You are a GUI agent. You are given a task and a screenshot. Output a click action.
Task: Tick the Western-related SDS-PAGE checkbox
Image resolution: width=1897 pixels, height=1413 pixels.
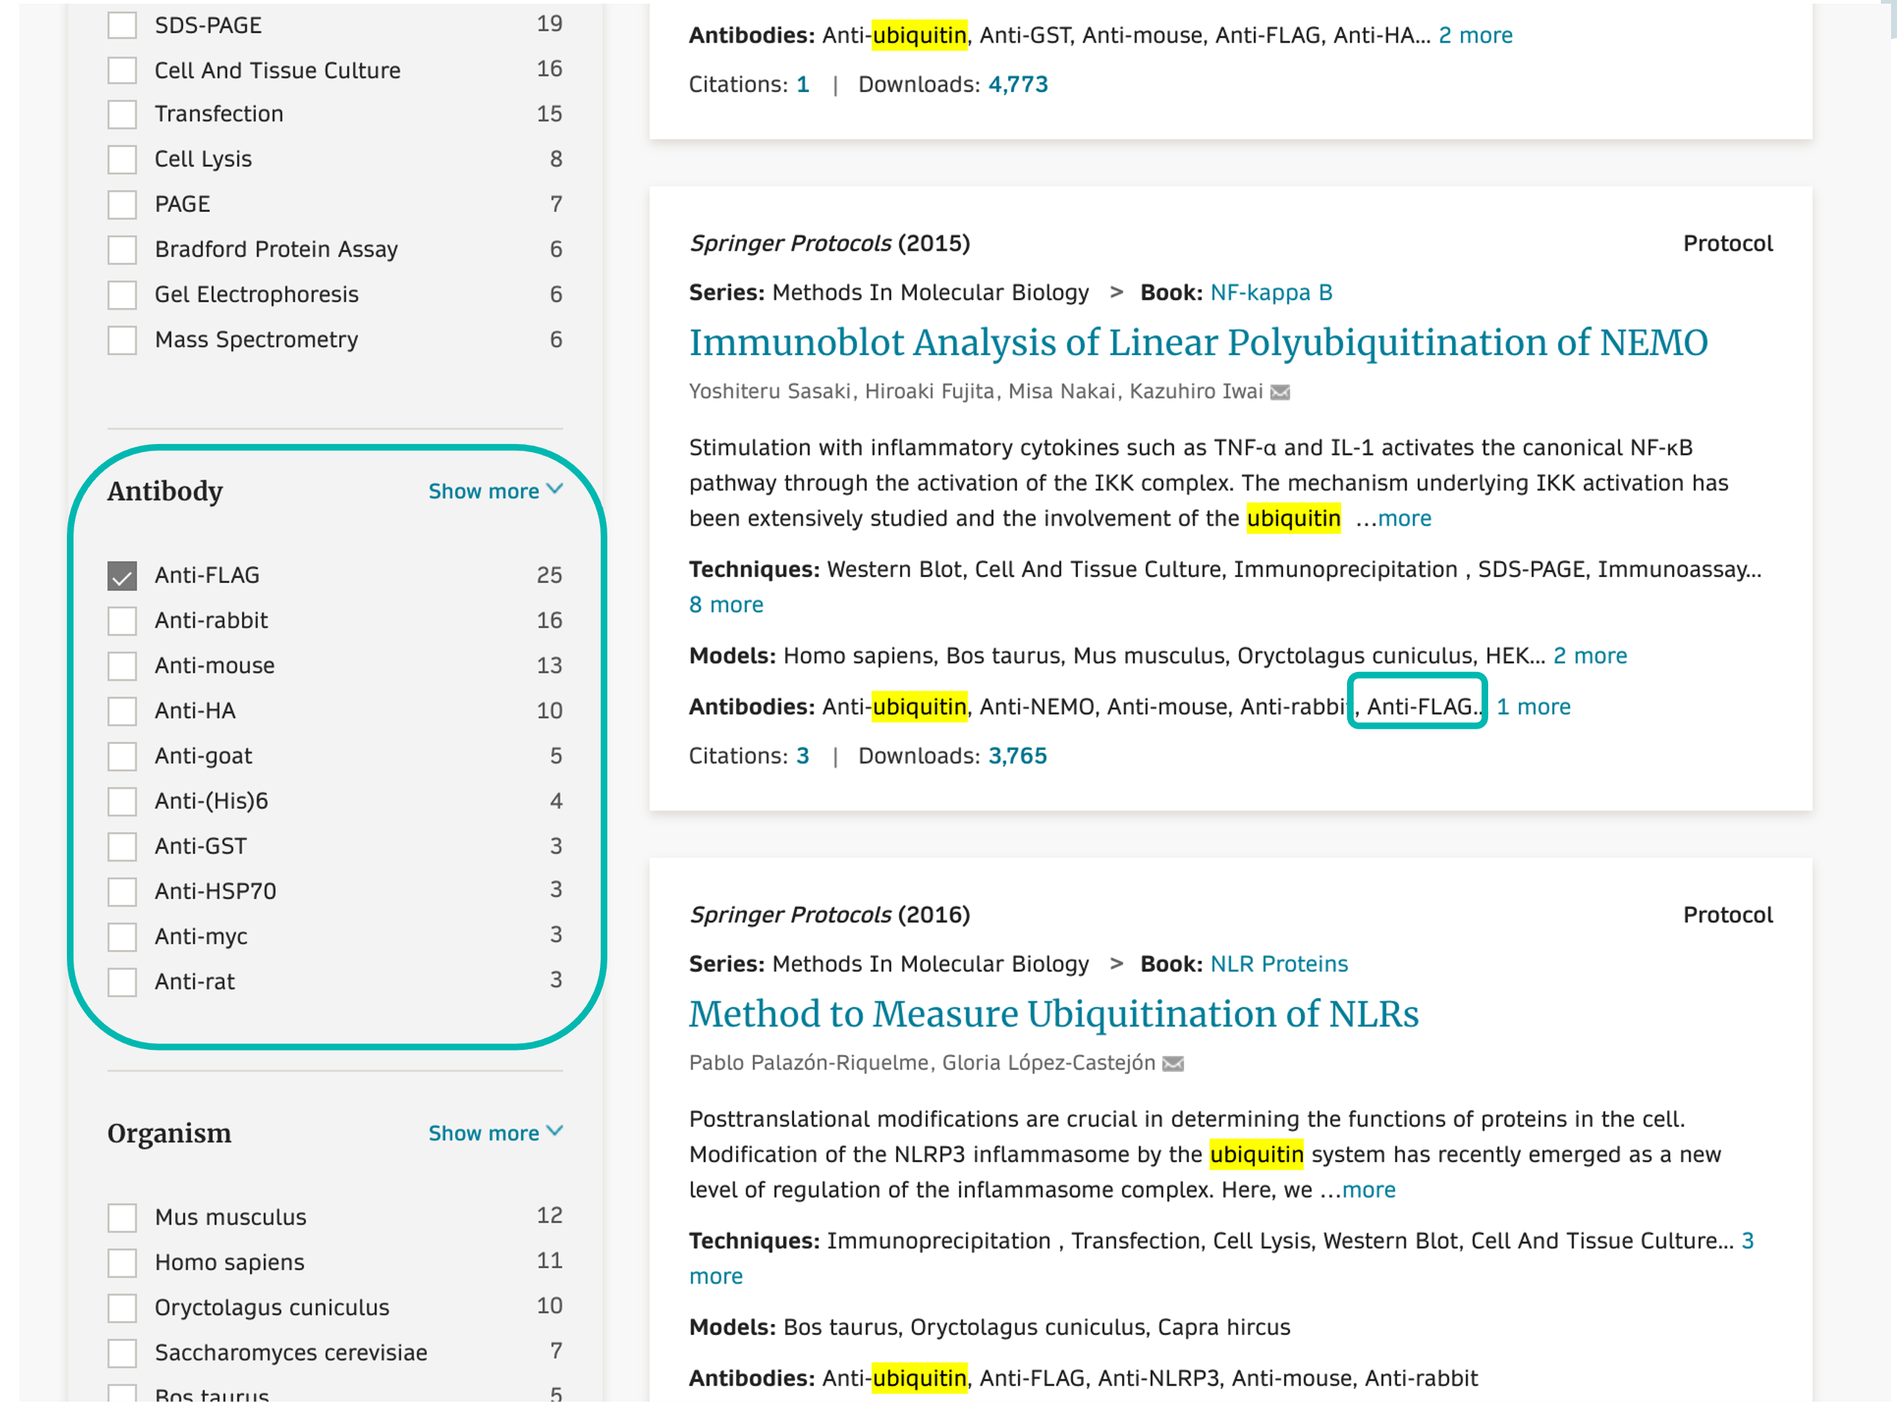[x=122, y=25]
